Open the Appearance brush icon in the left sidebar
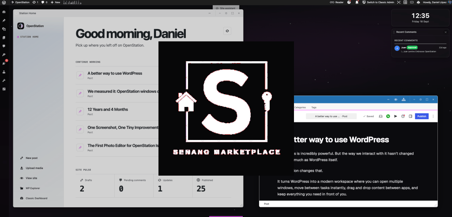 tap(4, 55)
